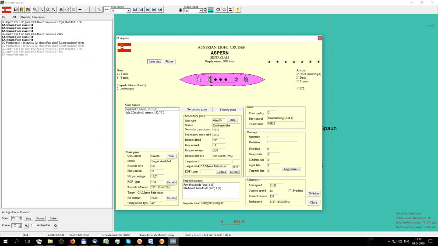Click the red ship silhouette icon

click(230, 10)
